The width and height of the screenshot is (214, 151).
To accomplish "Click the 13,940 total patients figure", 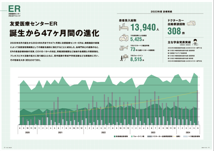I will tap(143, 28).
